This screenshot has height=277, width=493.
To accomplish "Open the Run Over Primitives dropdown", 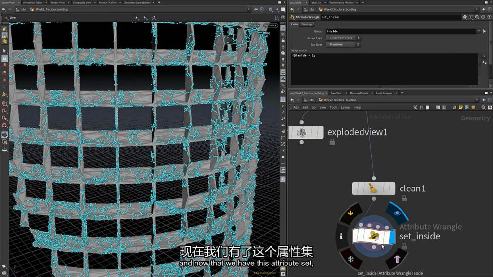I will click(x=343, y=45).
